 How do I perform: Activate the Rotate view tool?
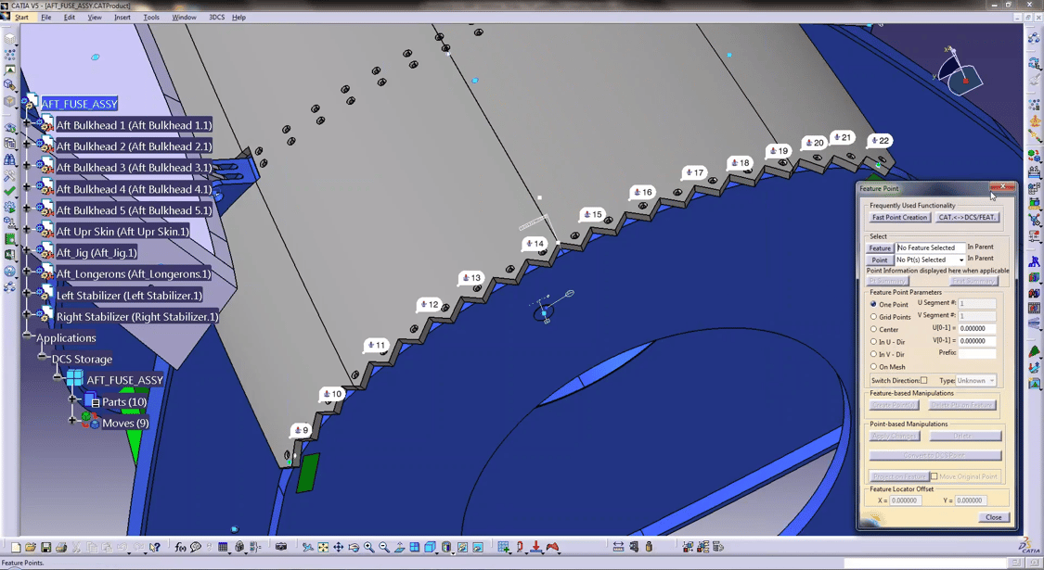tap(354, 546)
